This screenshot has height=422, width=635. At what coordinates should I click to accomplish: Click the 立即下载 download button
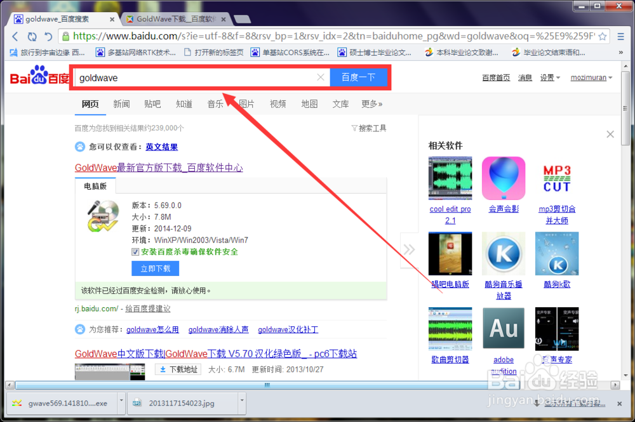tap(156, 268)
